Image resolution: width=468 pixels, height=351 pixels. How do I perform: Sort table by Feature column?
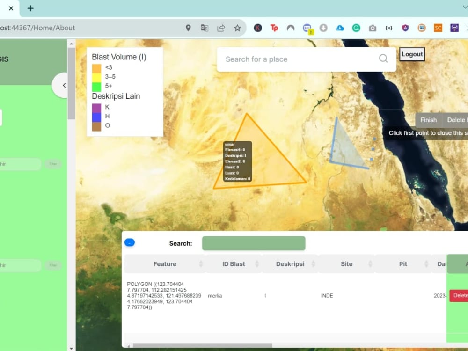pos(165,264)
